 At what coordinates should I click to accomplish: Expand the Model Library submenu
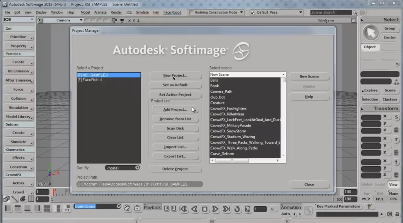tap(18, 117)
